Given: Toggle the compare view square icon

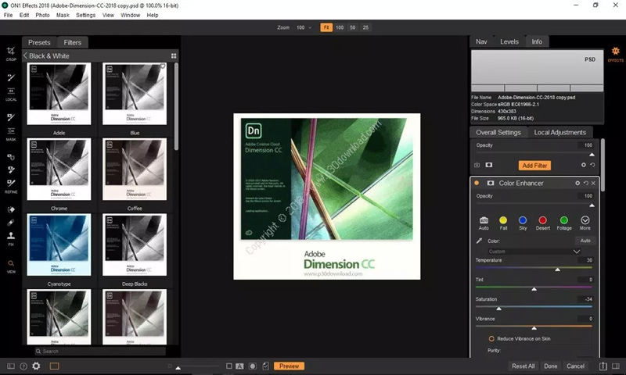Looking at the screenshot, I should point(228,366).
